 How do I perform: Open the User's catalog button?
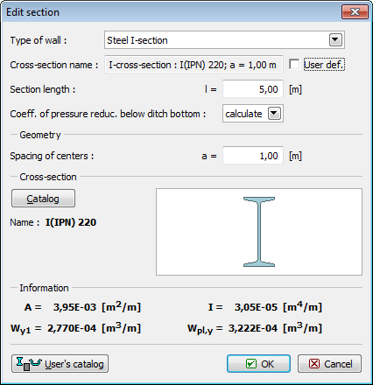coord(60,364)
